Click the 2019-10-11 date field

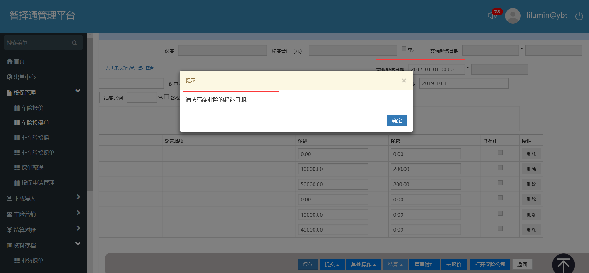click(464, 83)
